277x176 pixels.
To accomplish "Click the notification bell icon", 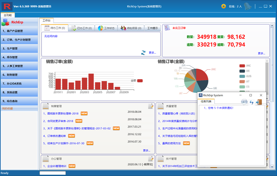I will pyautogui.click(x=247, y=6).
